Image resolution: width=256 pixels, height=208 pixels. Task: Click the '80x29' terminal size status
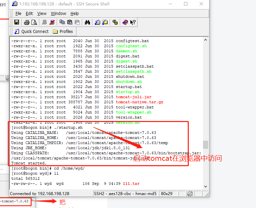166,194
